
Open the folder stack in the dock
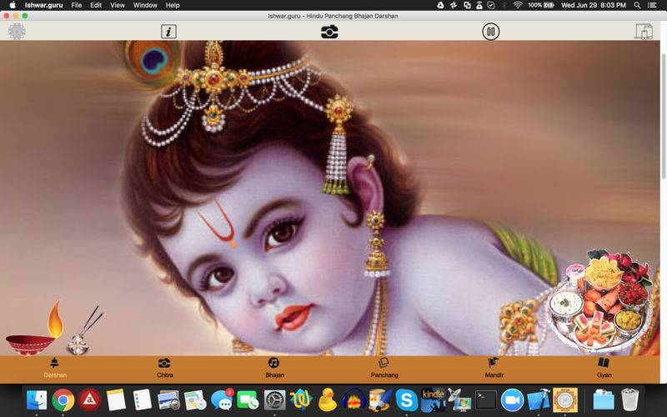click(x=604, y=400)
